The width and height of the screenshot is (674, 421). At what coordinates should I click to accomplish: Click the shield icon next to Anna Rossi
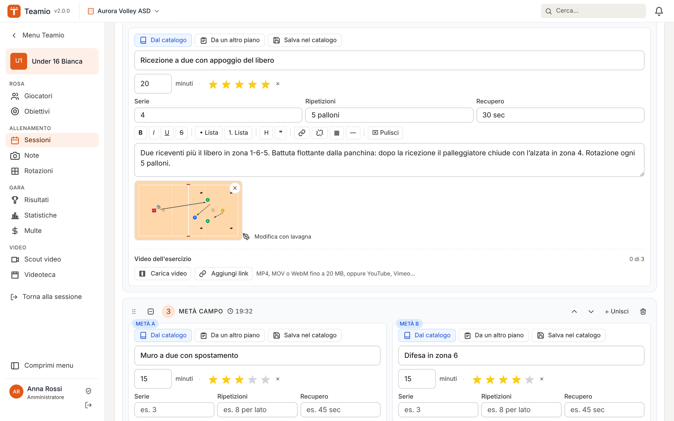88,391
